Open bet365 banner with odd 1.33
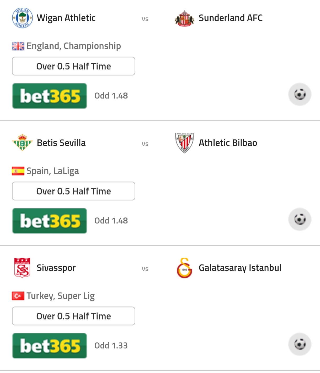 click(50, 346)
